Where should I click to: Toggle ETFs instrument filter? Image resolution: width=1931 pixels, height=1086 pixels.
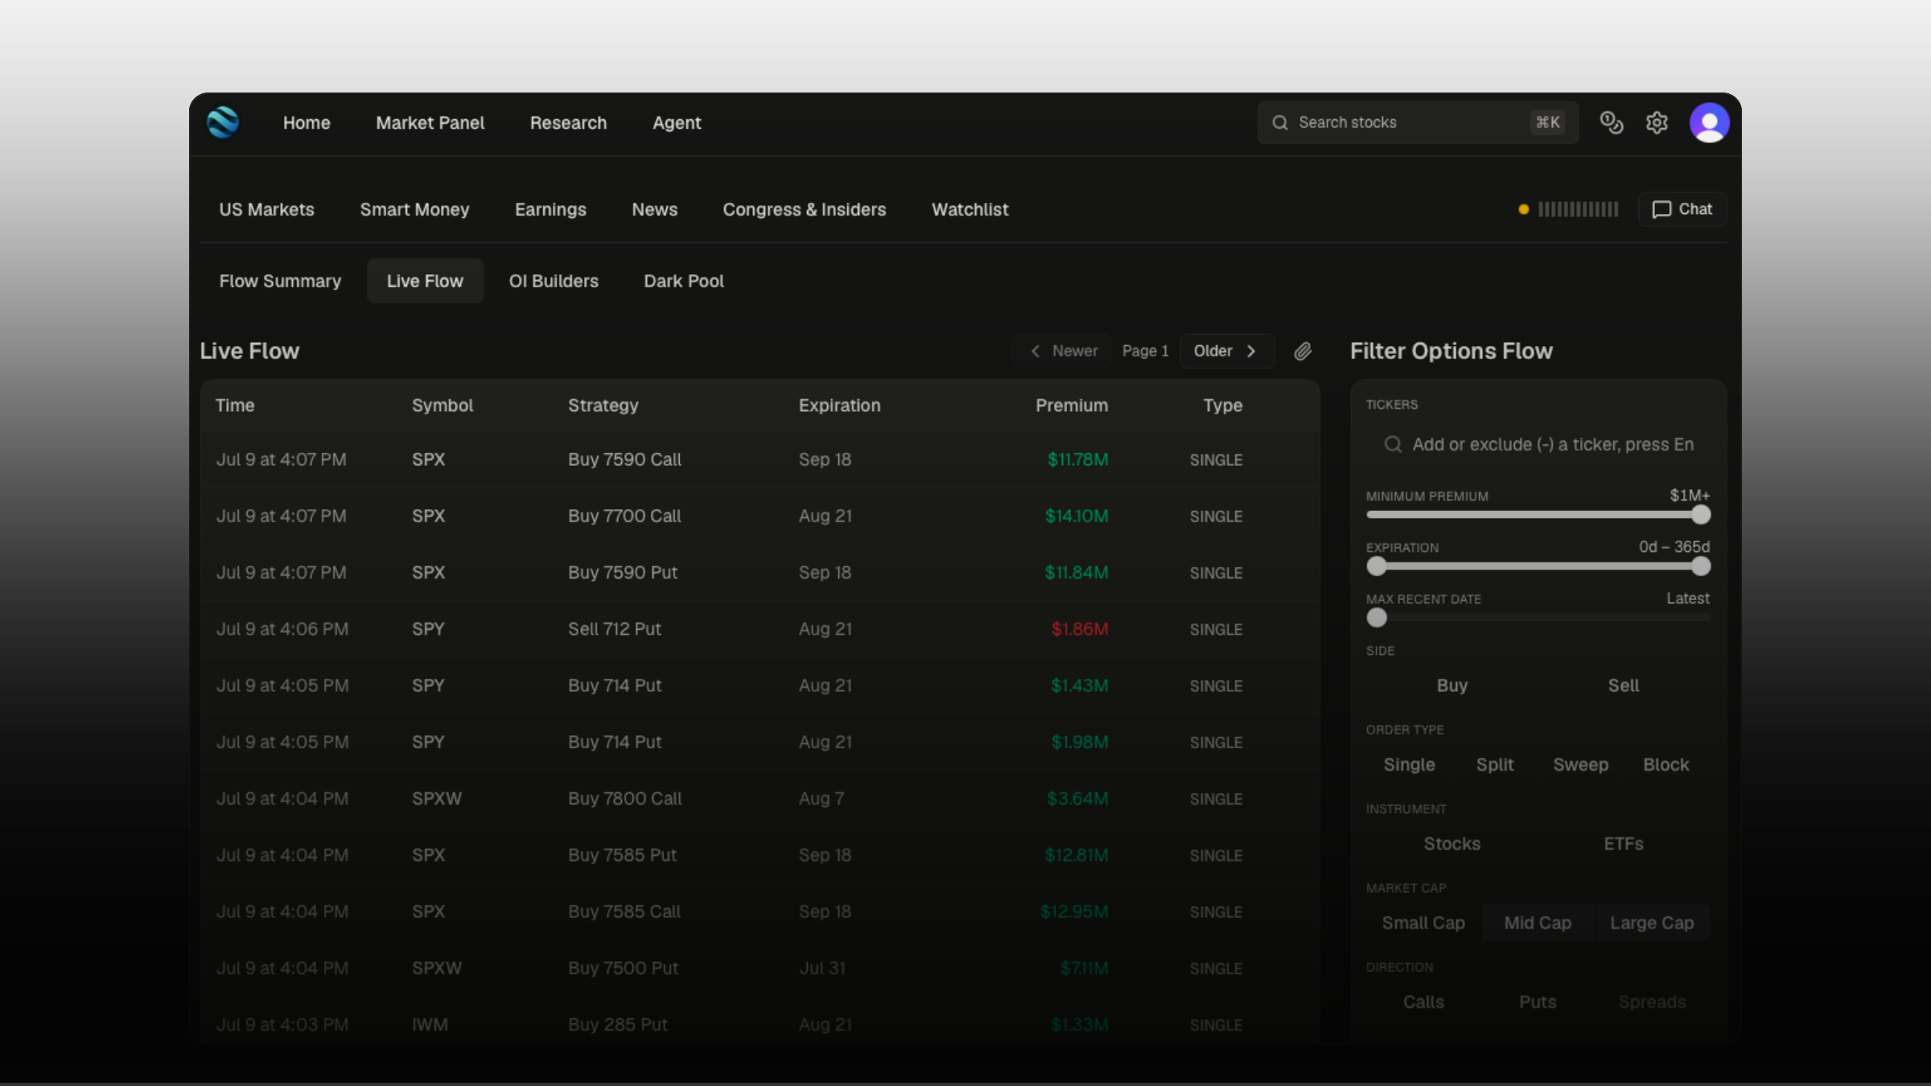tap(1624, 844)
